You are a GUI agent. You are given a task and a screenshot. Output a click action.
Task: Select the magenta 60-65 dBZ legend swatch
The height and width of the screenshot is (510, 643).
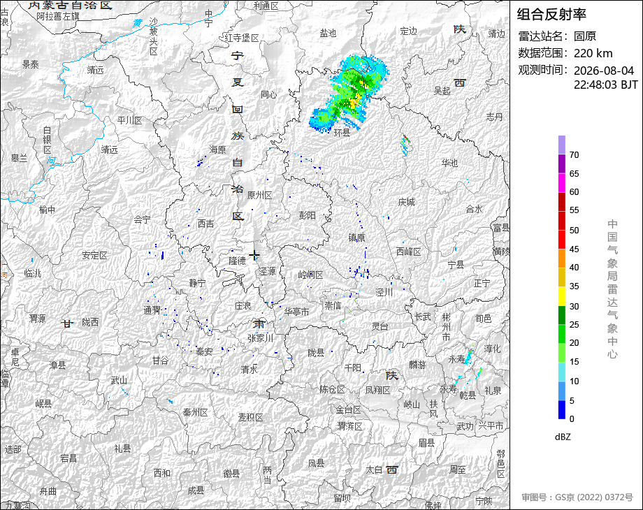click(x=562, y=182)
